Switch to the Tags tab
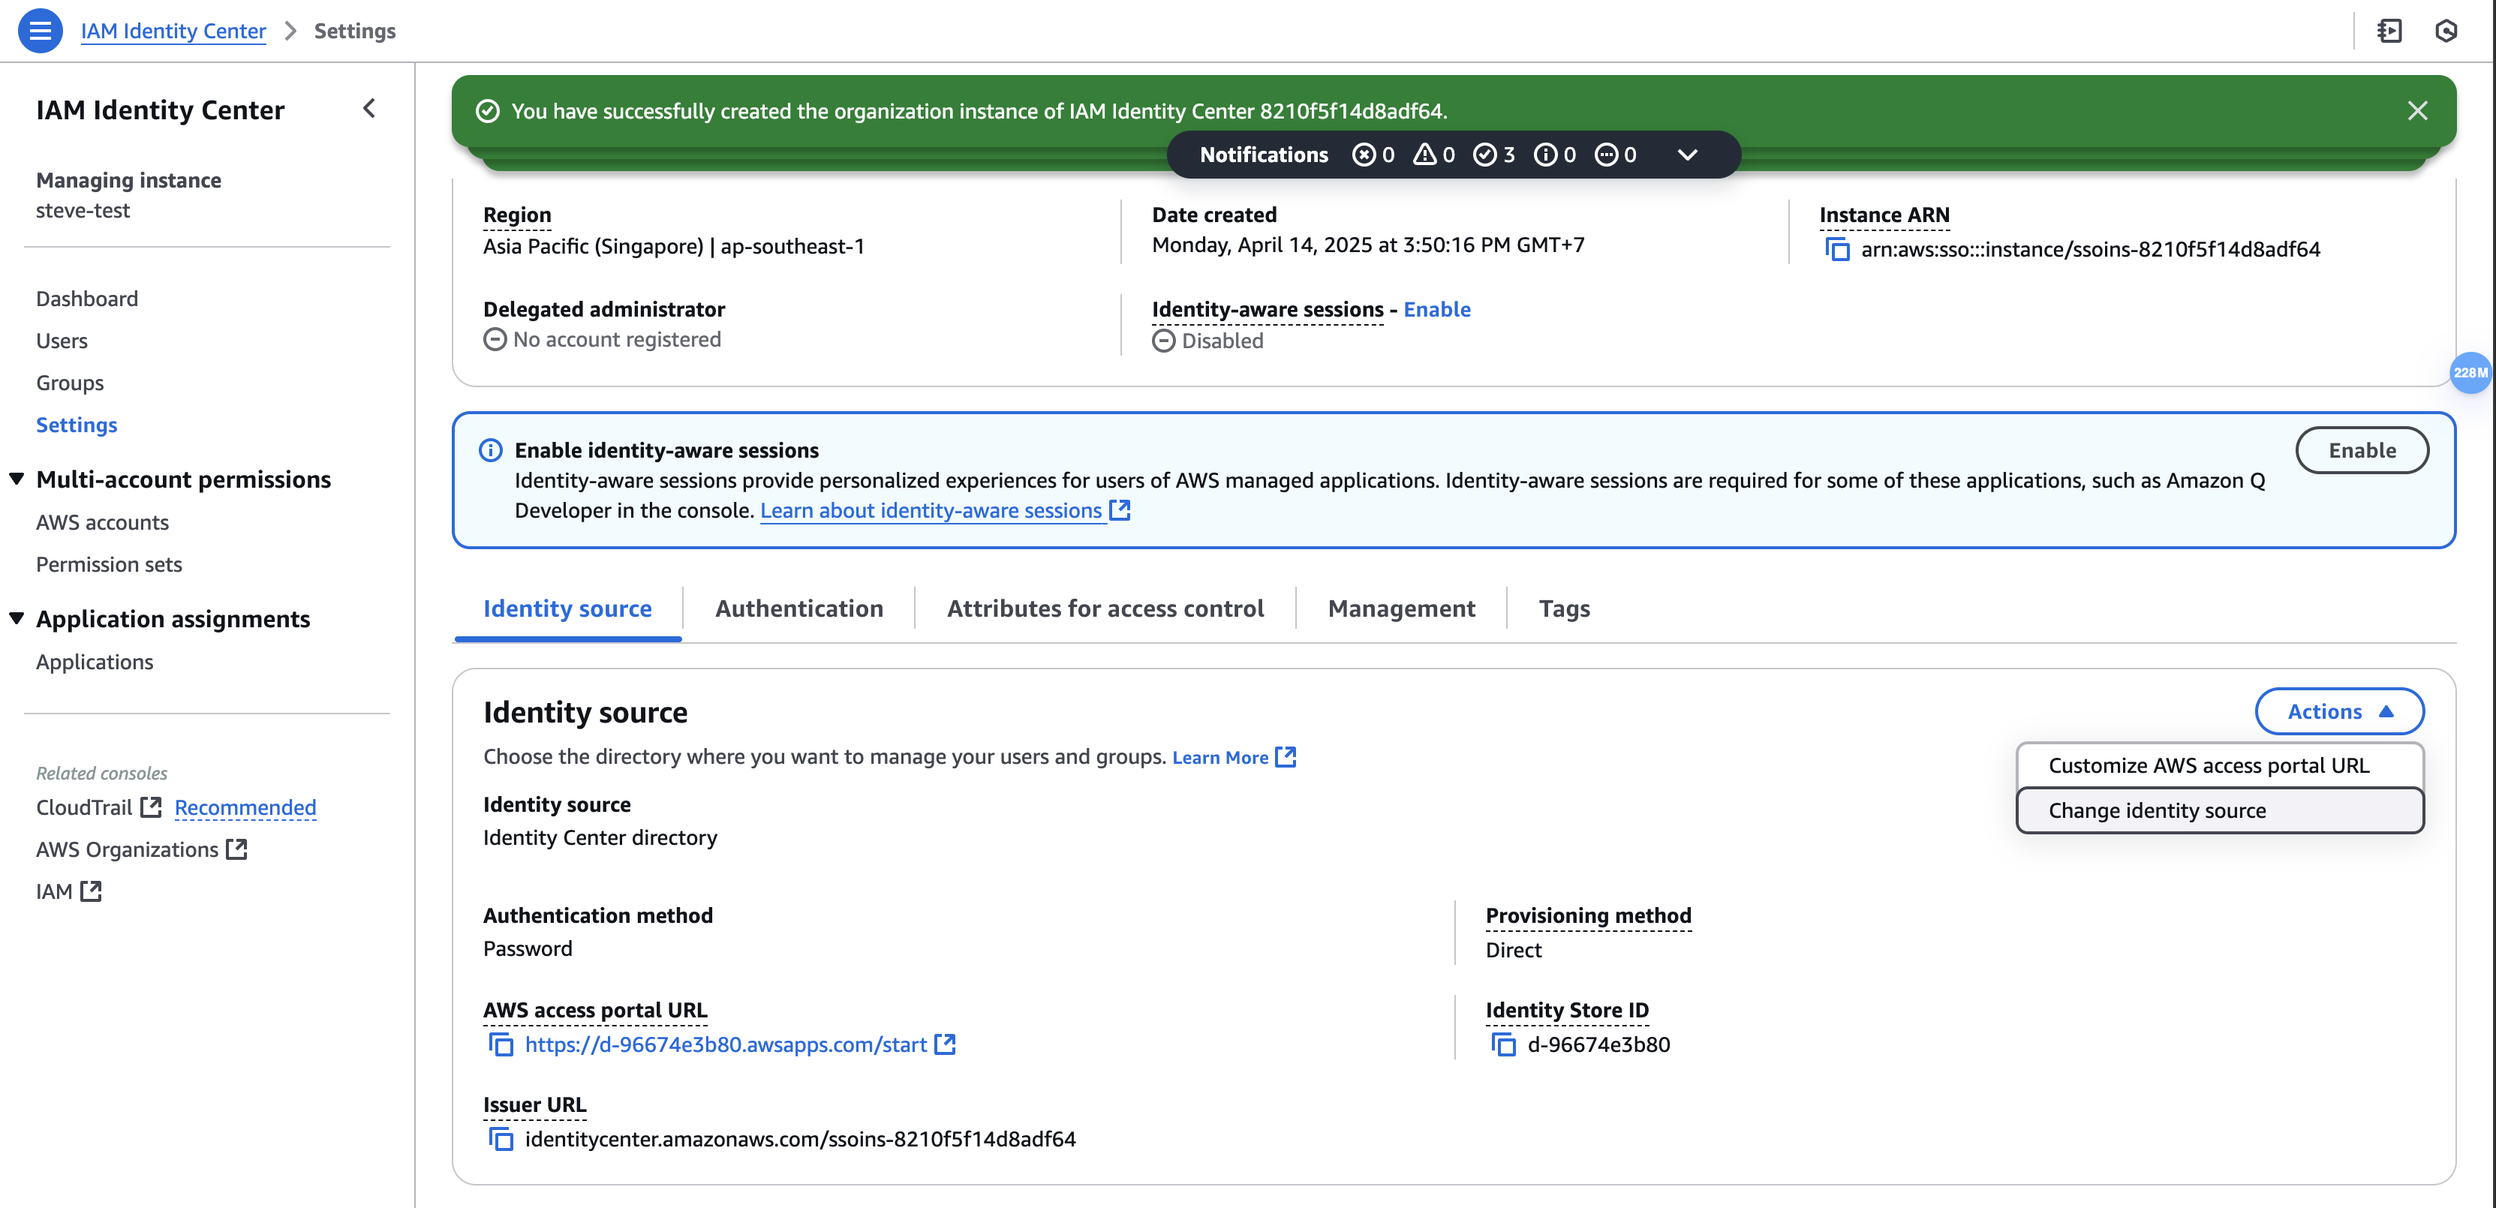This screenshot has width=2496, height=1208. click(x=1564, y=609)
